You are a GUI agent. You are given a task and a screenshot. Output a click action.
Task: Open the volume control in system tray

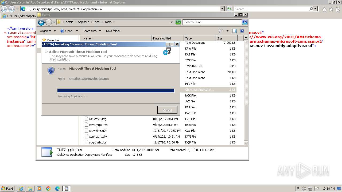pos(304,189)
